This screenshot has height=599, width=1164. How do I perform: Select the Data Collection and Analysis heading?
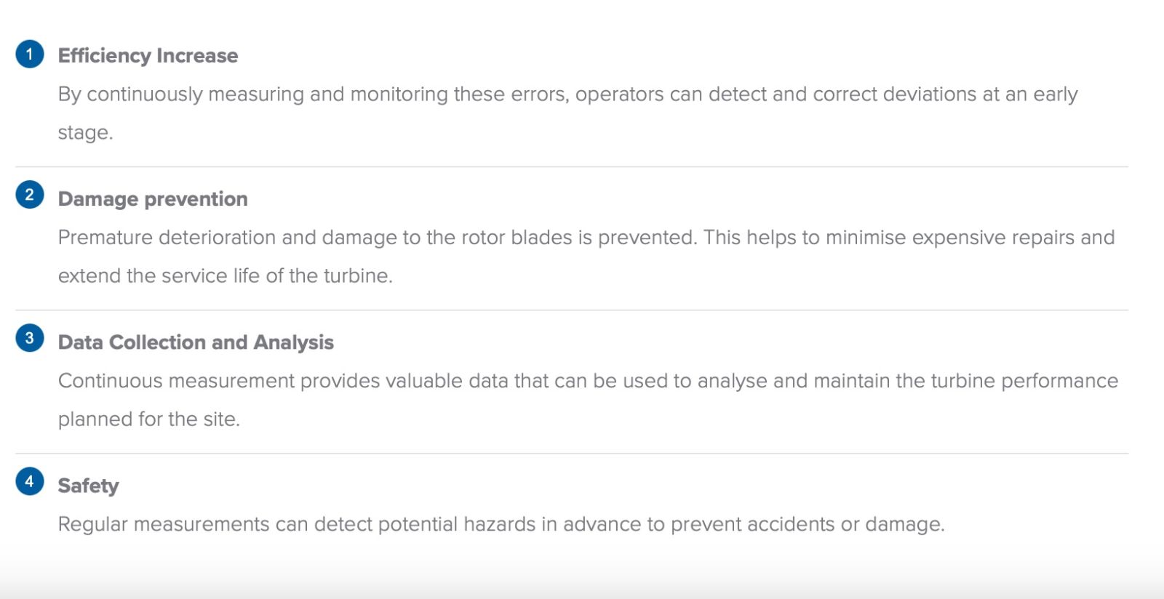click(x=196, y=342)
